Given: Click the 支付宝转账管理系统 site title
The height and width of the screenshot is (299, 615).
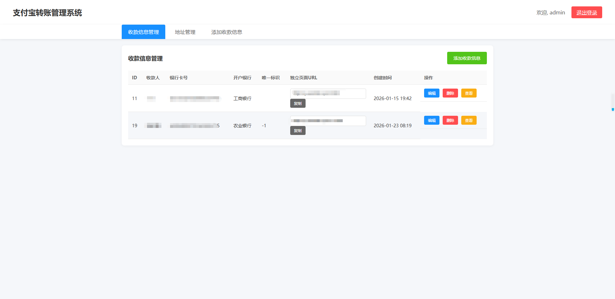Looking at the screenshot, I should (47, 13).
